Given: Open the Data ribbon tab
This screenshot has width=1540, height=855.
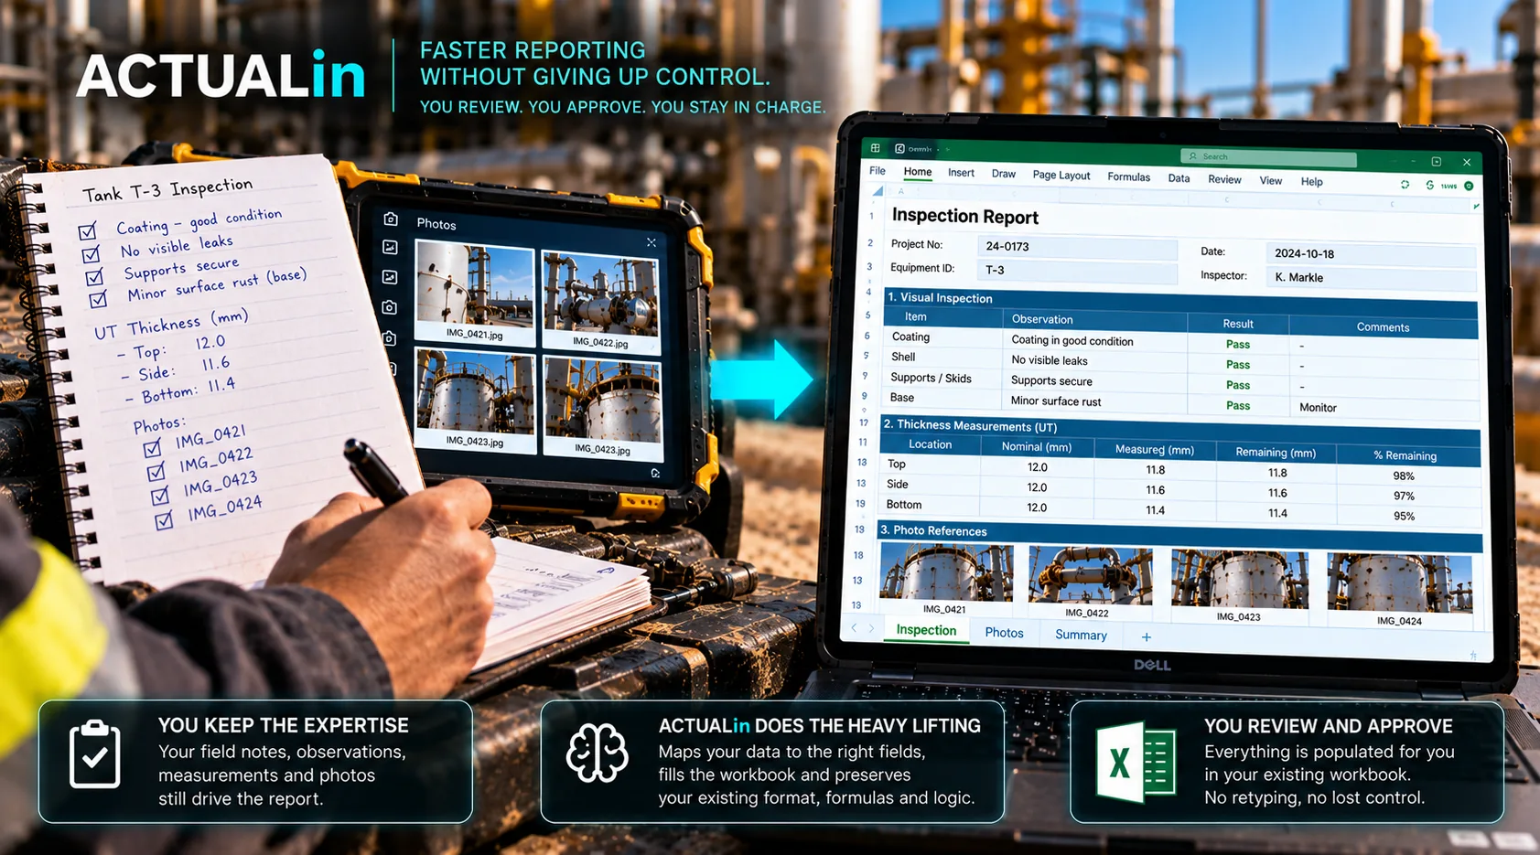Looking at the screenshot, I should 1179,178.
